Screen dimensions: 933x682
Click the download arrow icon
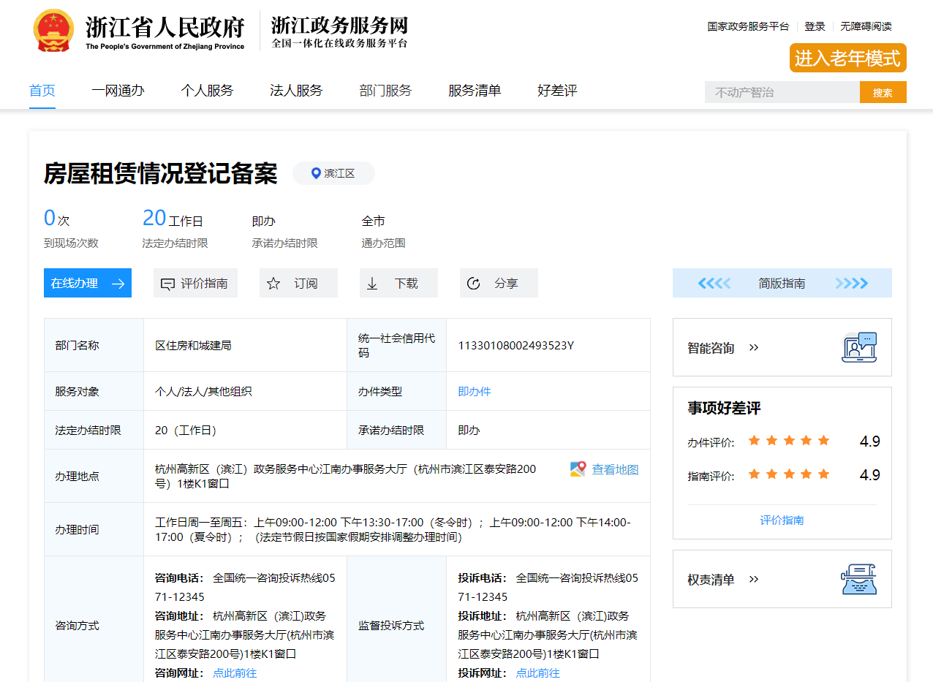372,284
